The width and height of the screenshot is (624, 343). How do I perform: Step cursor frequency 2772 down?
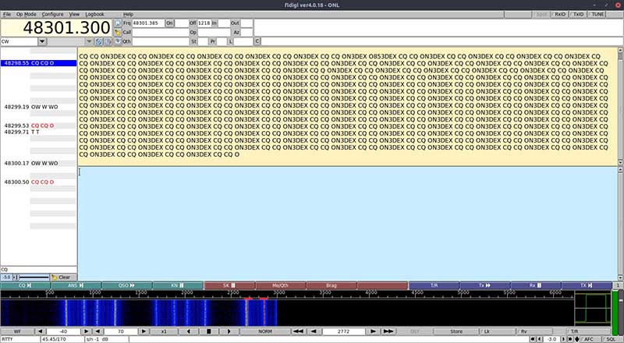314,331
